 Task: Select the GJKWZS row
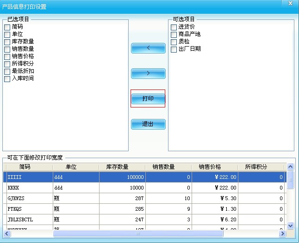coord(28,198)
